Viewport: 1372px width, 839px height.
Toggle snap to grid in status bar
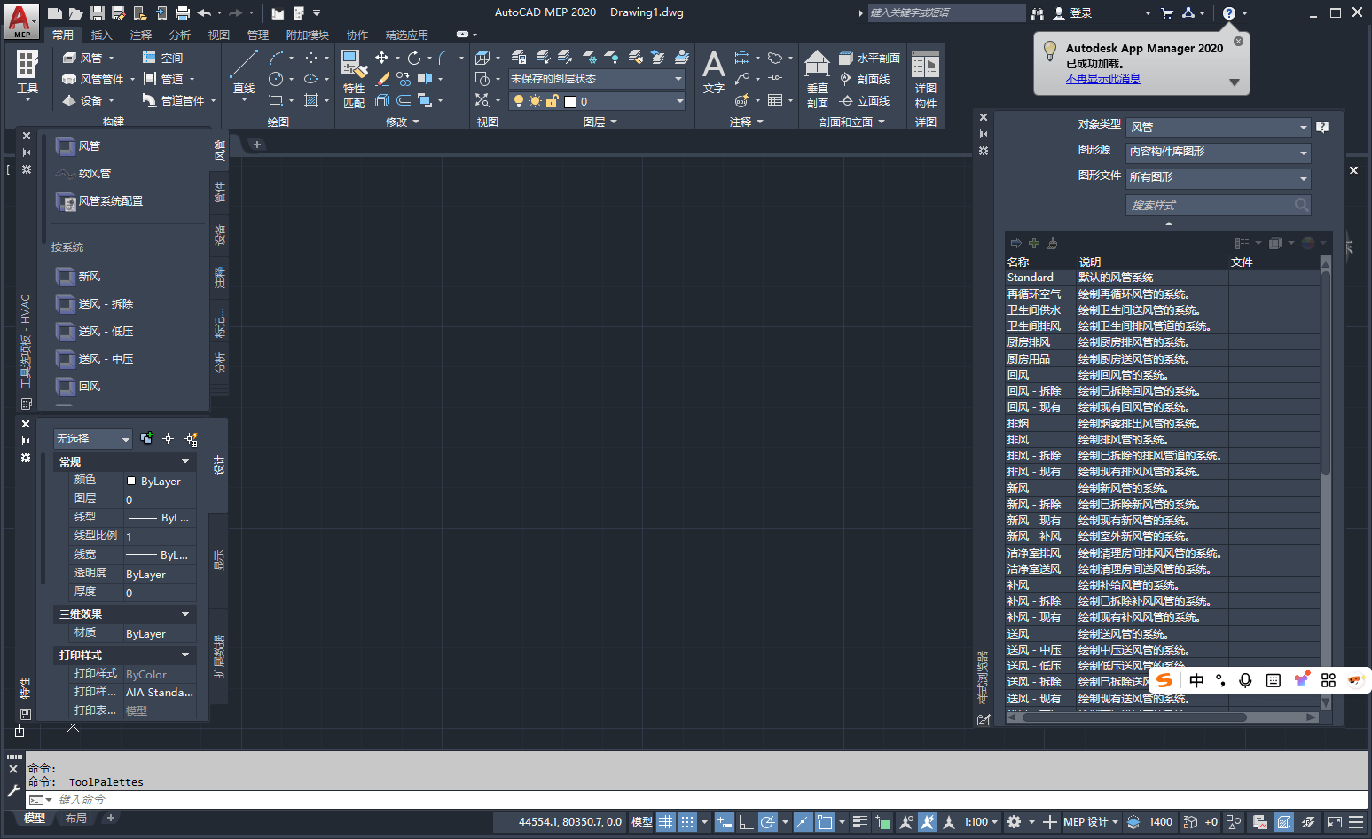pyautogui.click(x=687, y=822)
